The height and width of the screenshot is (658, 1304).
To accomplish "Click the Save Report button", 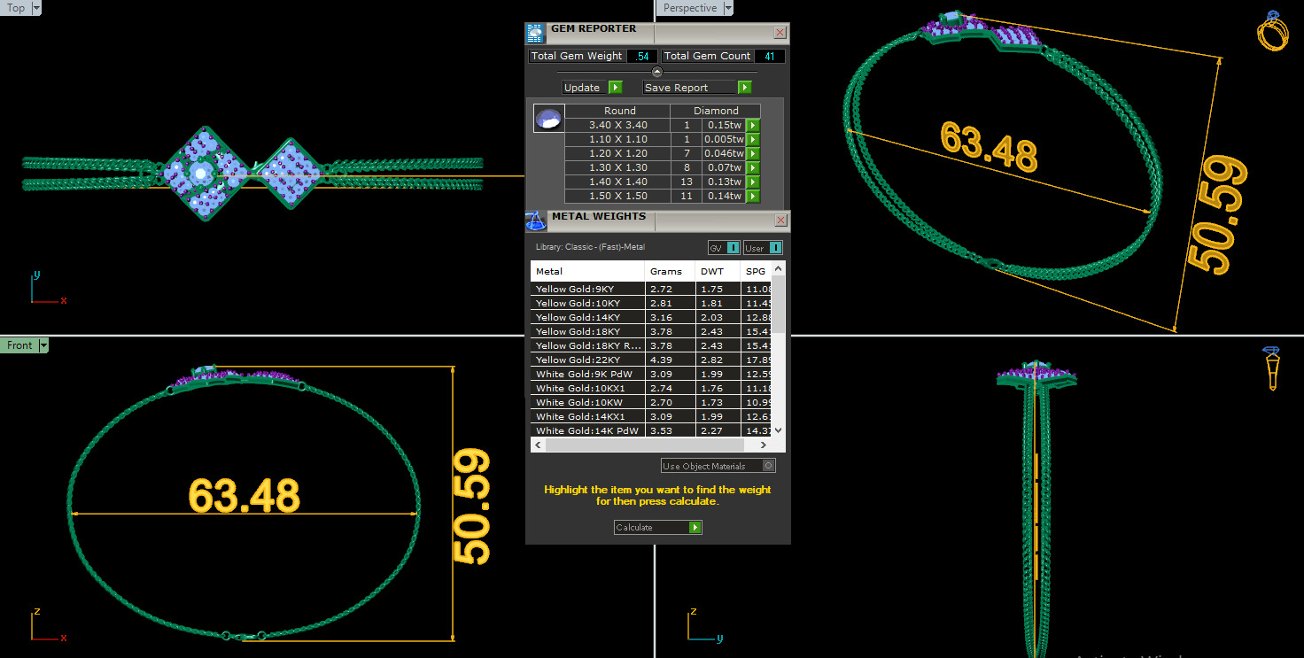I will click(690, 87).
